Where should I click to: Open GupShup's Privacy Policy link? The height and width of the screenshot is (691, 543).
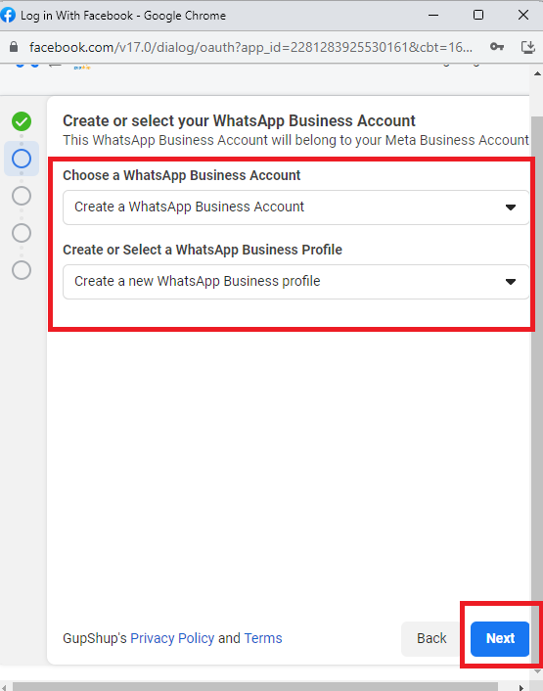coord(172,638)
